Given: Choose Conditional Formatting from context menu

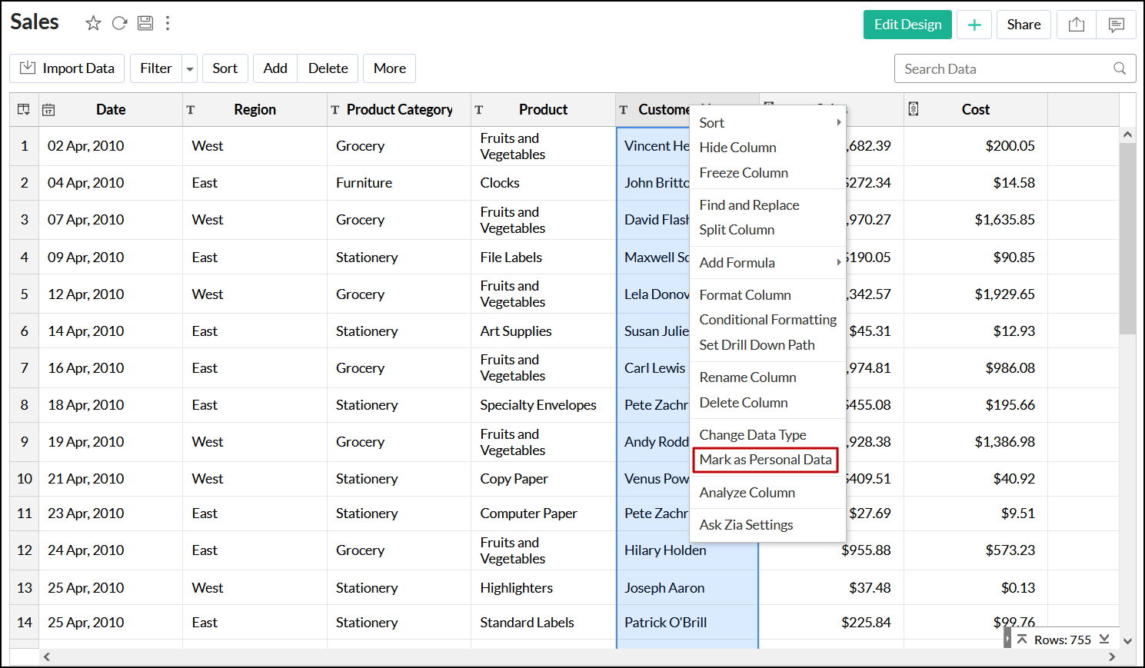Looking at the screenshot, I should pos(767,320).
